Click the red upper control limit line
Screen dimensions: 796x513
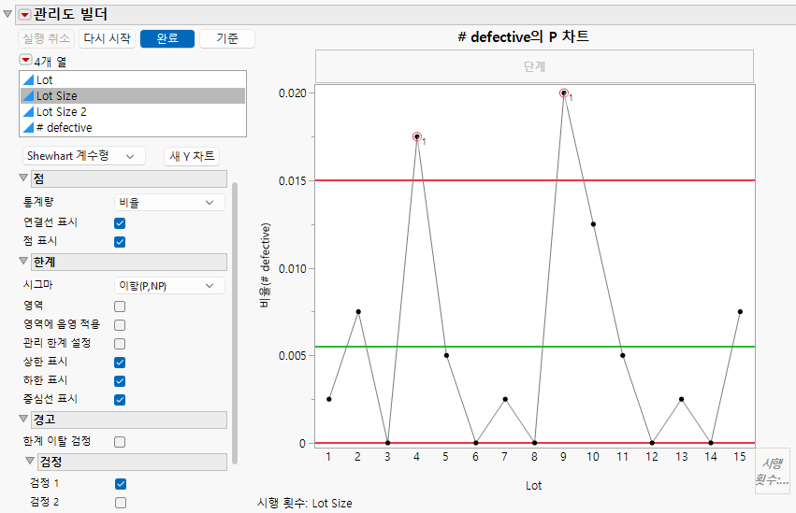pyautogui.click(x=535, y=180)
